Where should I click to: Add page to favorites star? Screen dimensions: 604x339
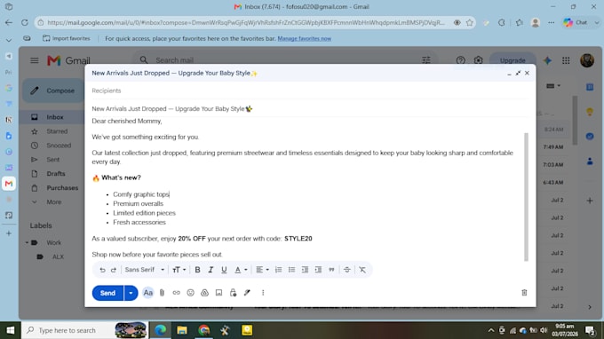470,23
